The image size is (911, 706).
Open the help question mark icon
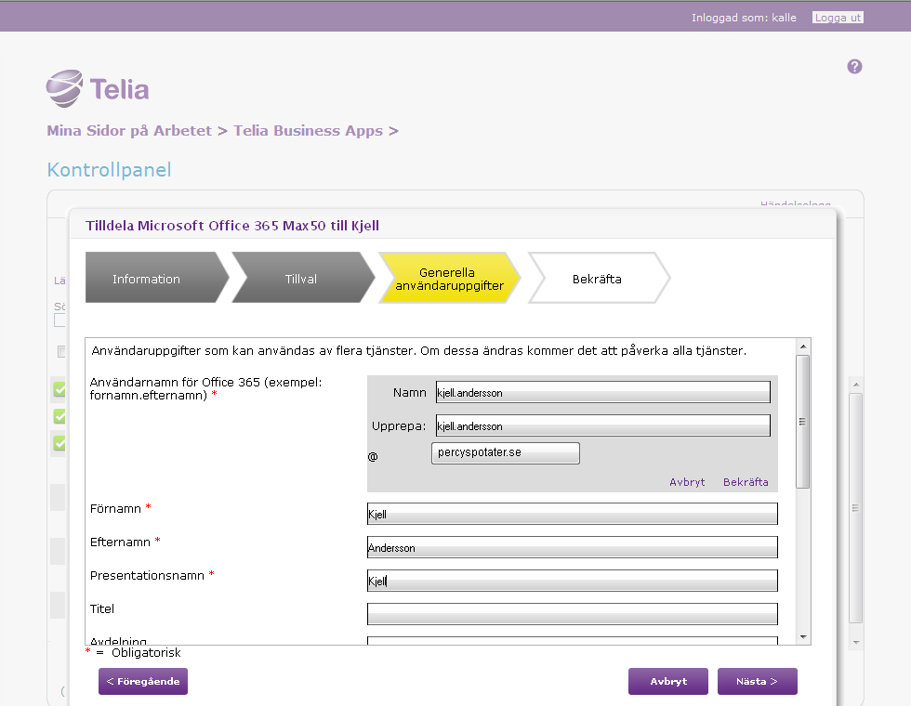click(x=854, y=67)
